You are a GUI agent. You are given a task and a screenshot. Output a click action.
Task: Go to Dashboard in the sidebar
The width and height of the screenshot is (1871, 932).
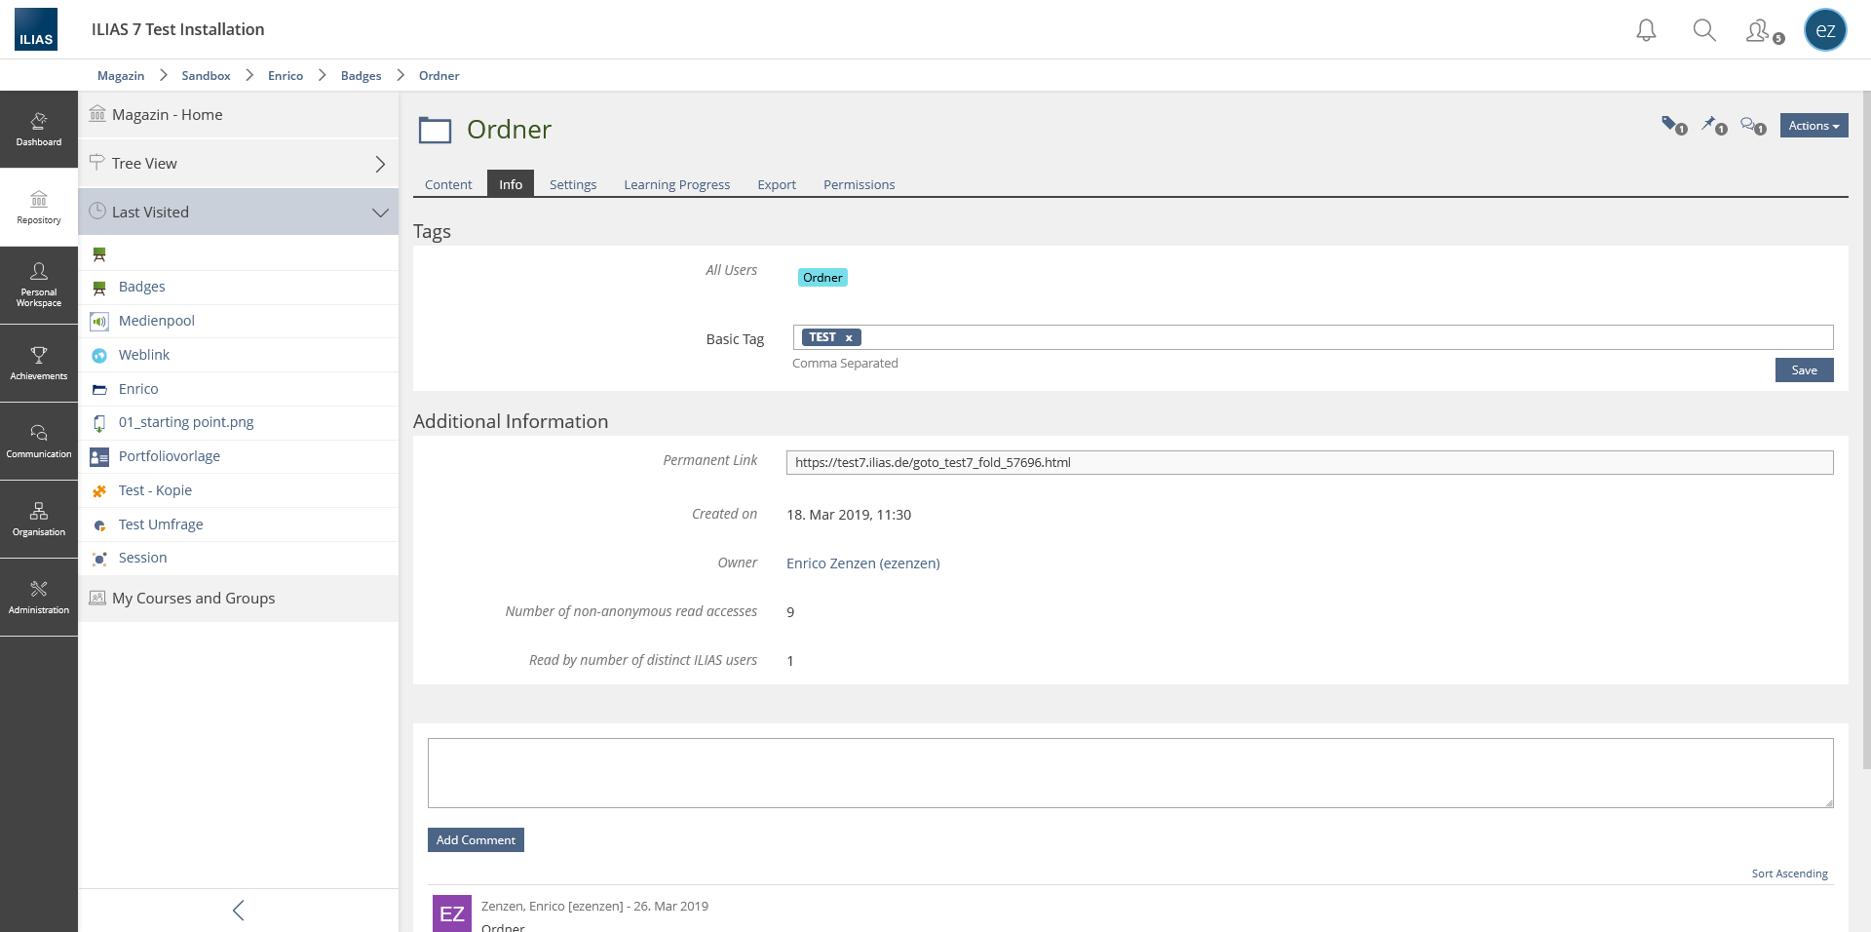click(39, 130)
